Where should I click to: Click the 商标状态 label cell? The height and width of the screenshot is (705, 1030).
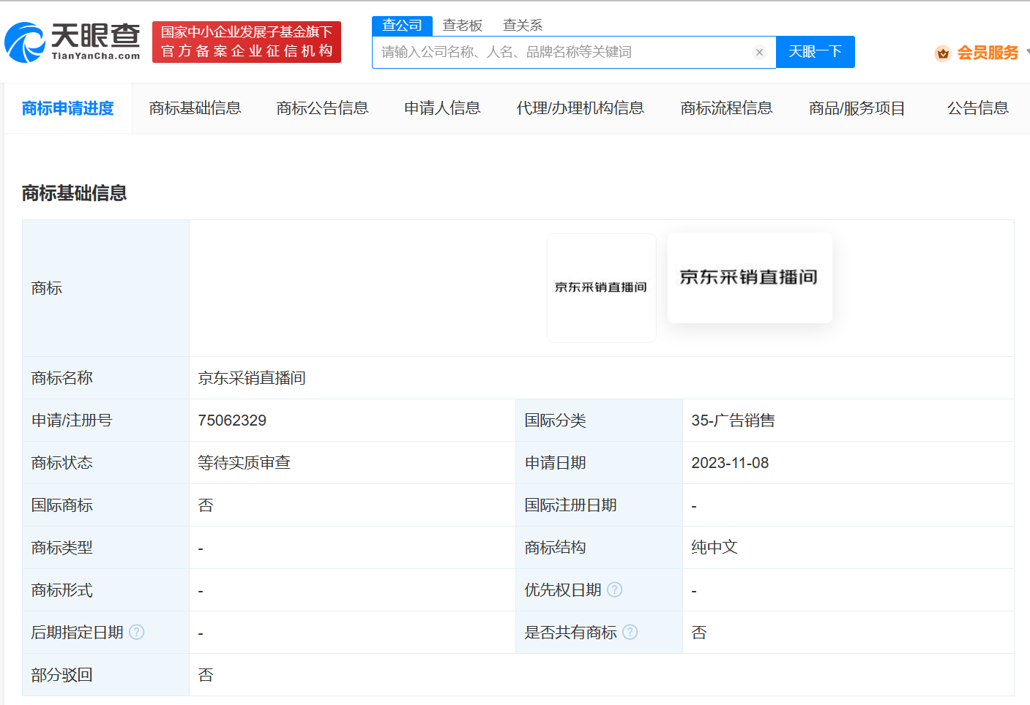tap(106, 463)
